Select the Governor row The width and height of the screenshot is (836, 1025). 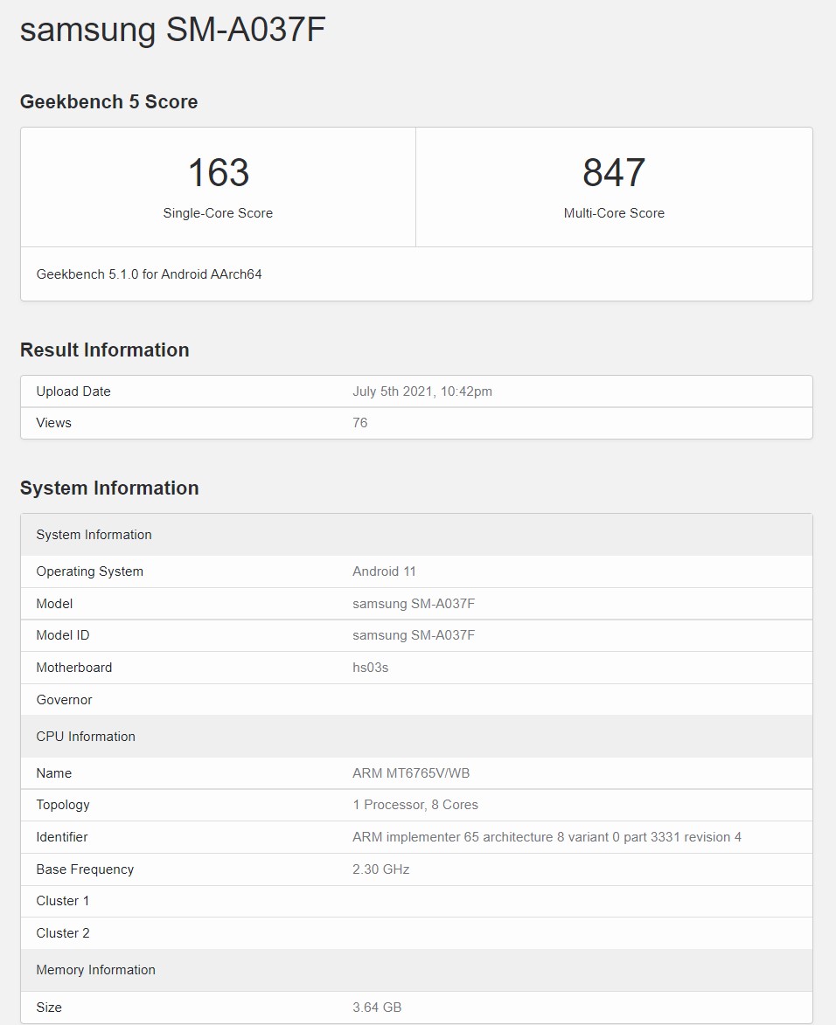[x=416, y=699]
